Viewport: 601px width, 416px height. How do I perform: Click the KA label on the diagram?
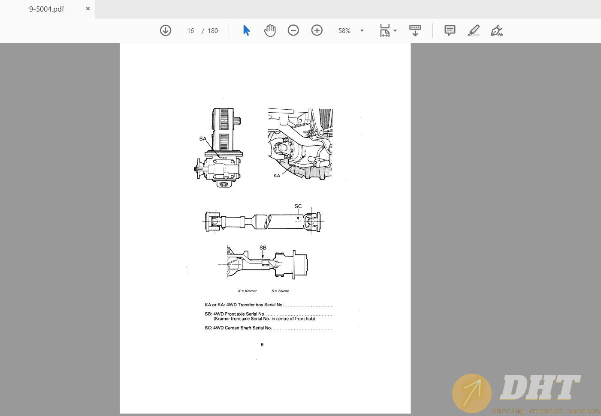click(x=277, y=176)
